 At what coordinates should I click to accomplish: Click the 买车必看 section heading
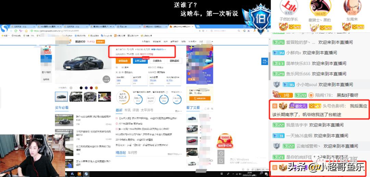click(62, 108)
